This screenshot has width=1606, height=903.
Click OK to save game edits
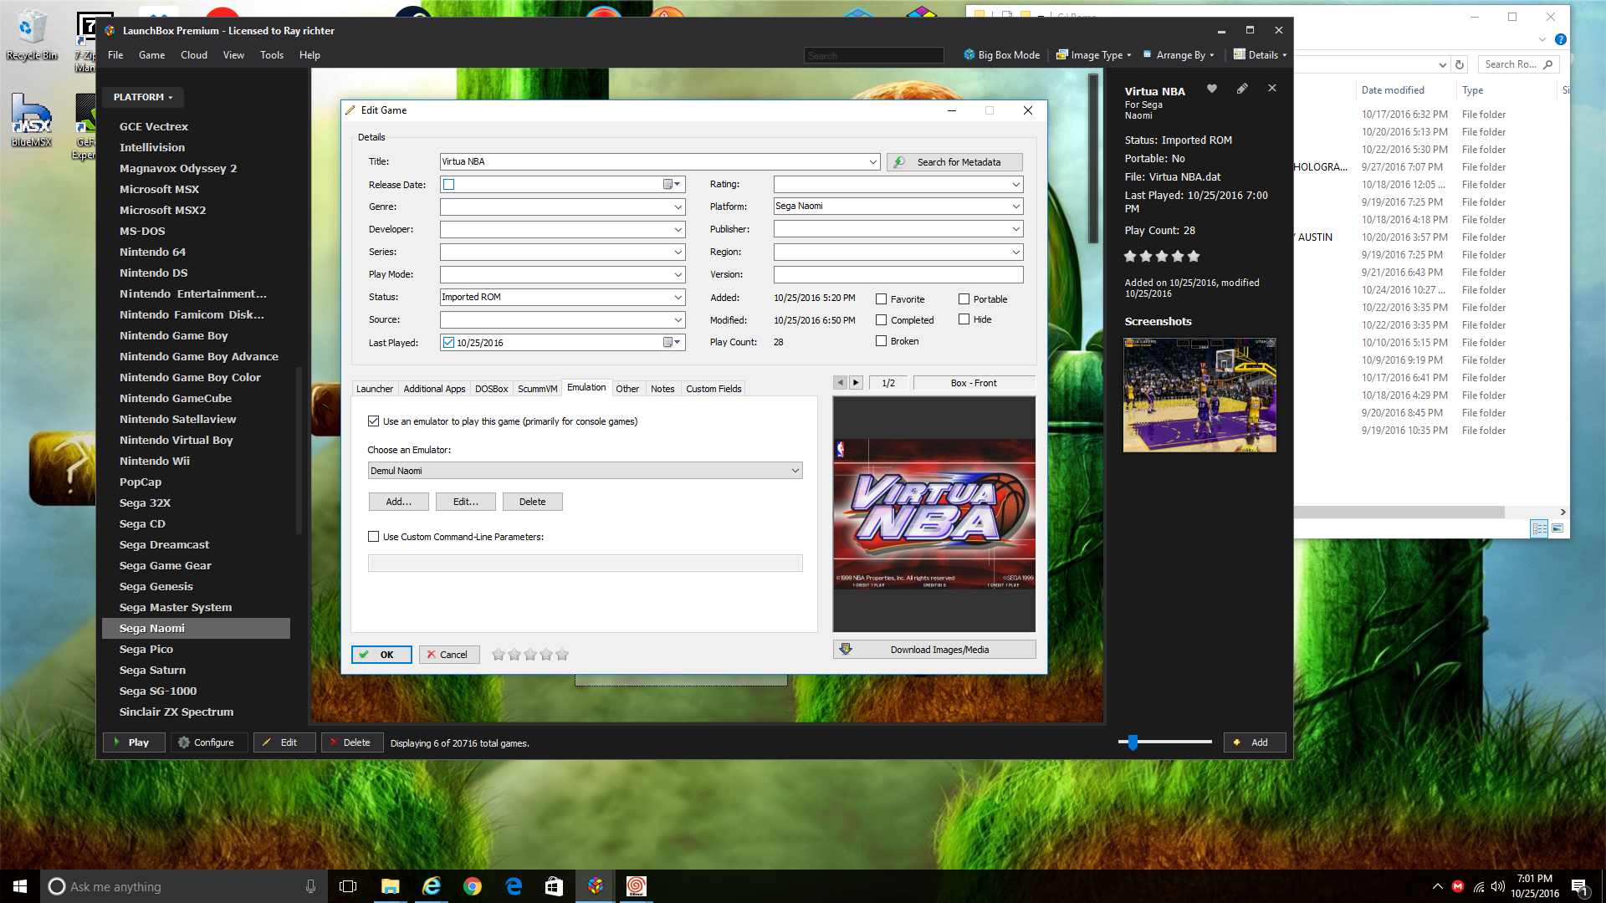pos(381,655)
